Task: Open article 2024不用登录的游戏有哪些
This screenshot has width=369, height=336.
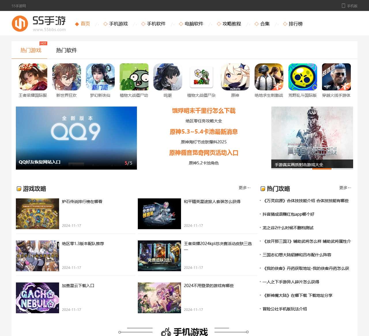Action: 209,286
